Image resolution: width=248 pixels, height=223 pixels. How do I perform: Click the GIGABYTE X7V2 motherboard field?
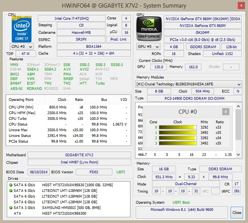click(x=79, y=155)
